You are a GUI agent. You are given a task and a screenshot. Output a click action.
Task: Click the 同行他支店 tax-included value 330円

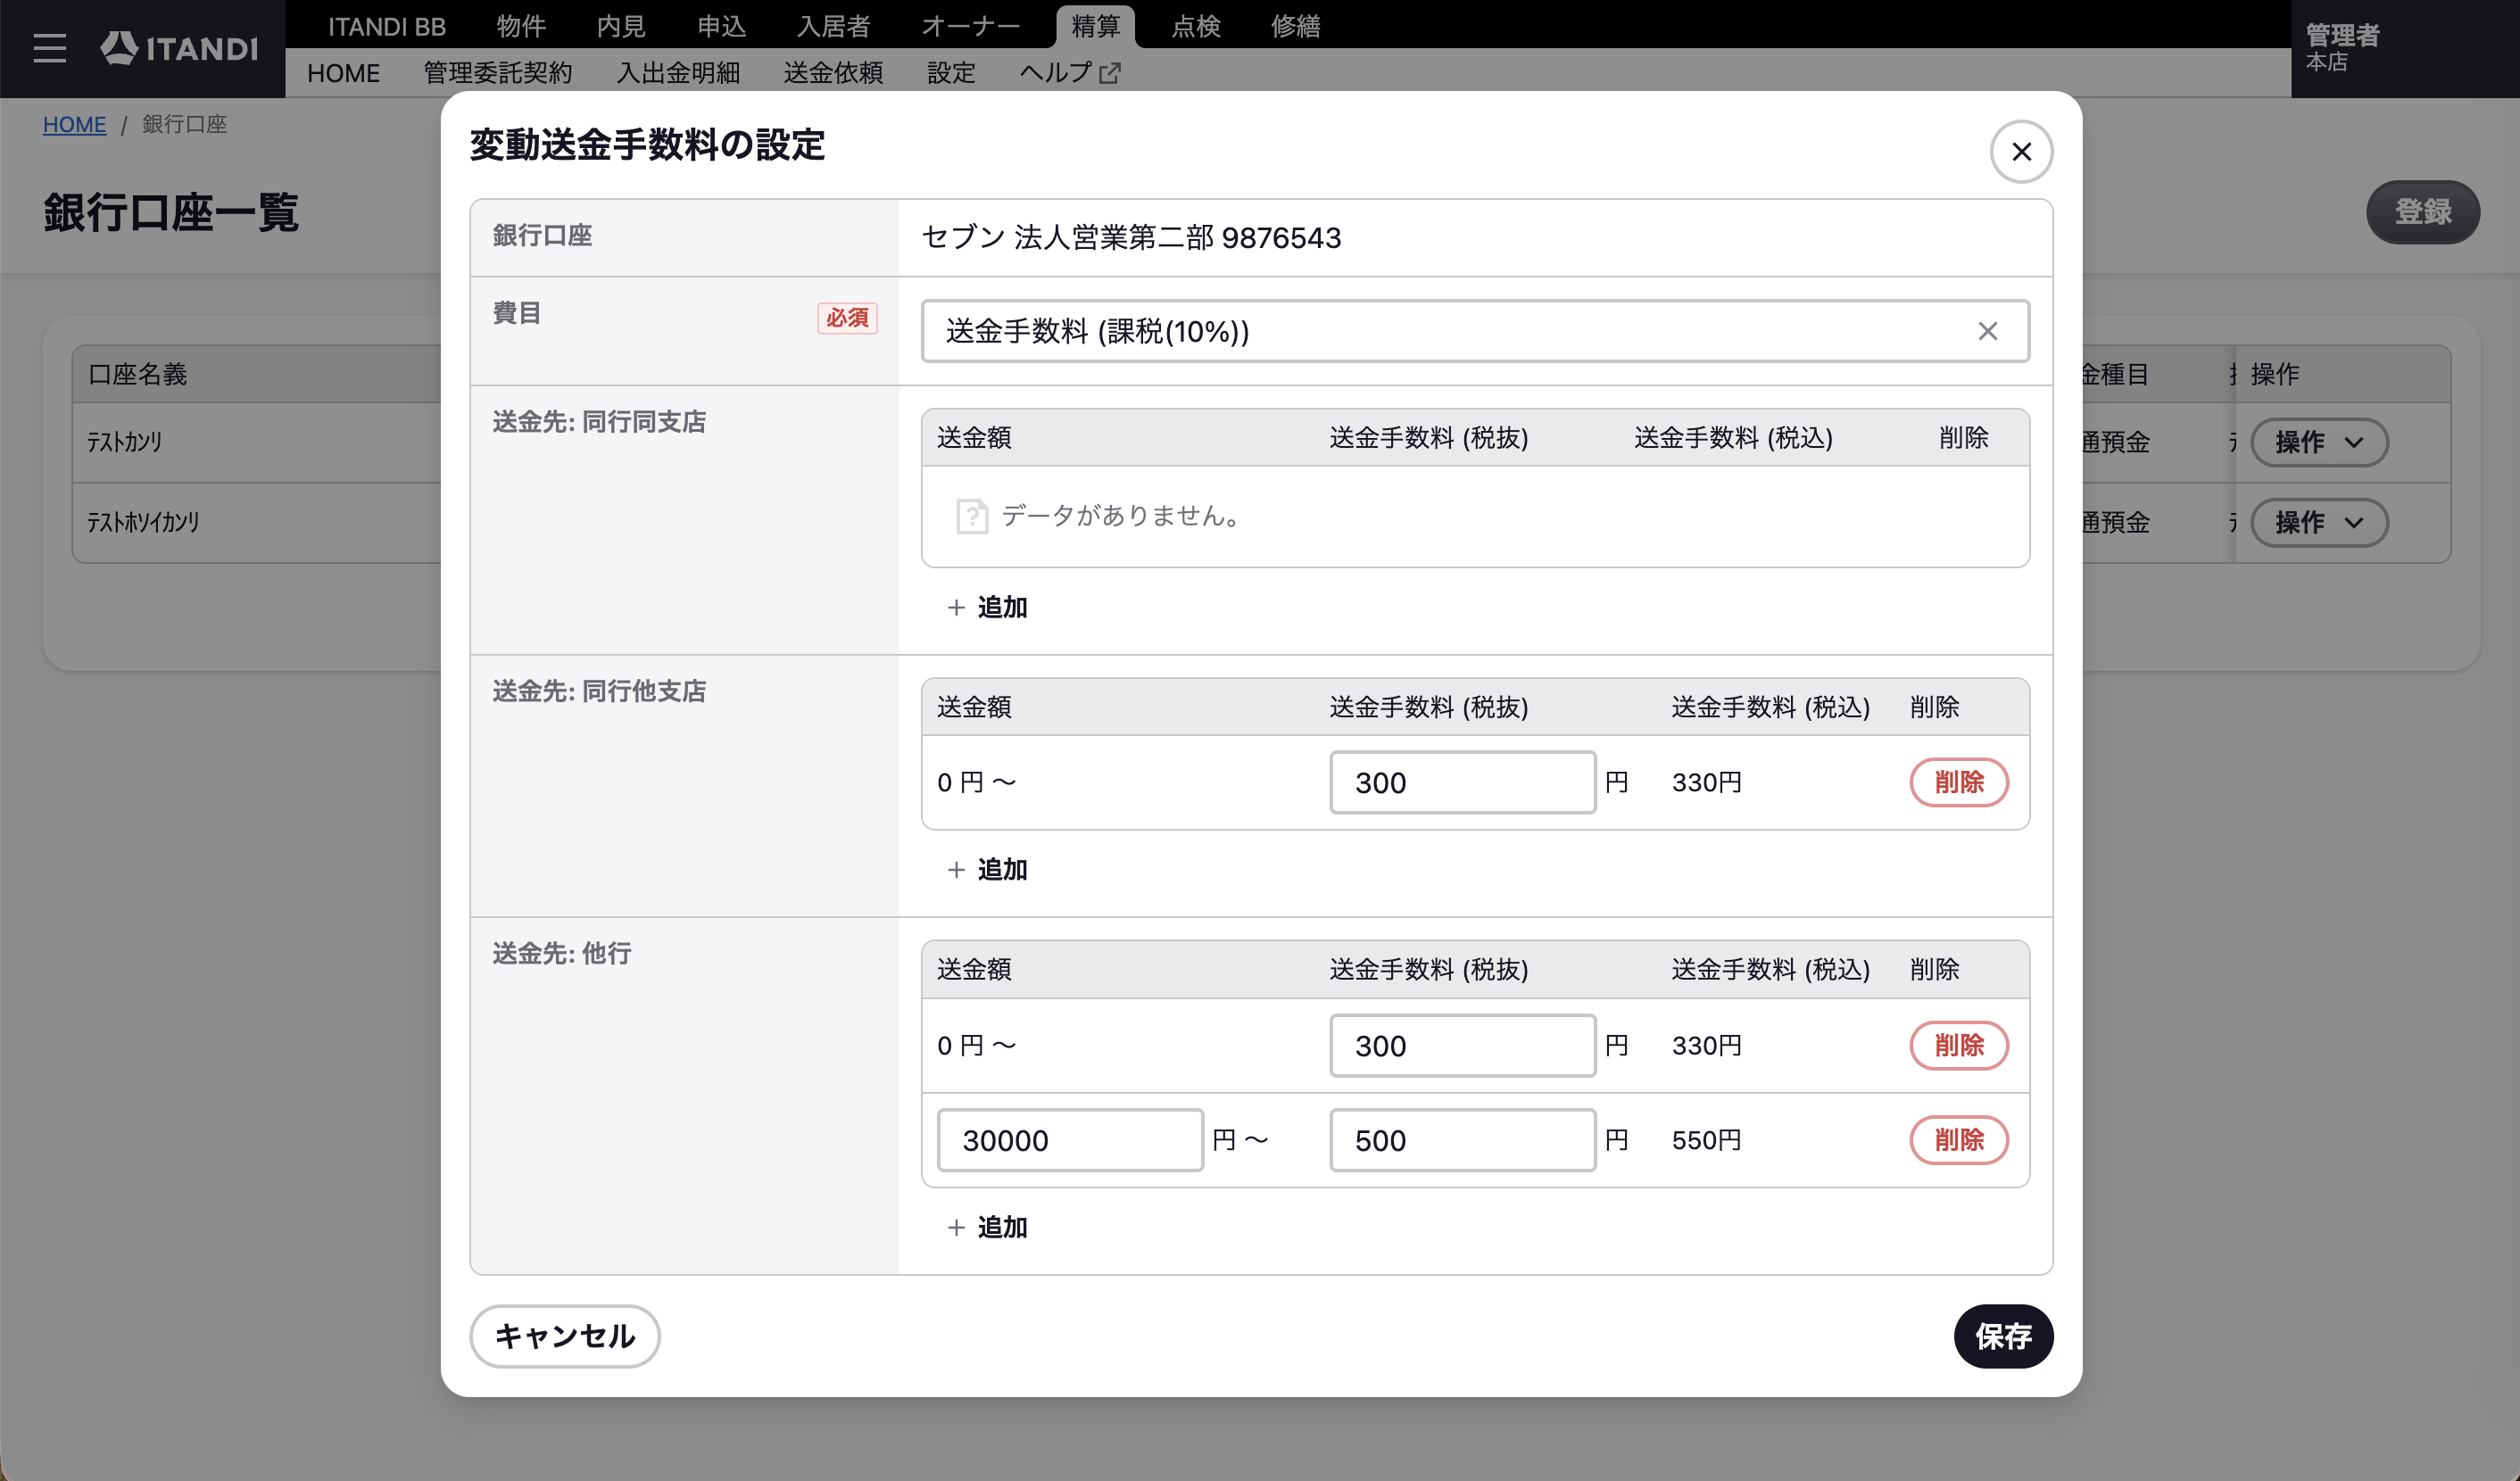pyautogui.click(x=1707, y=782)
